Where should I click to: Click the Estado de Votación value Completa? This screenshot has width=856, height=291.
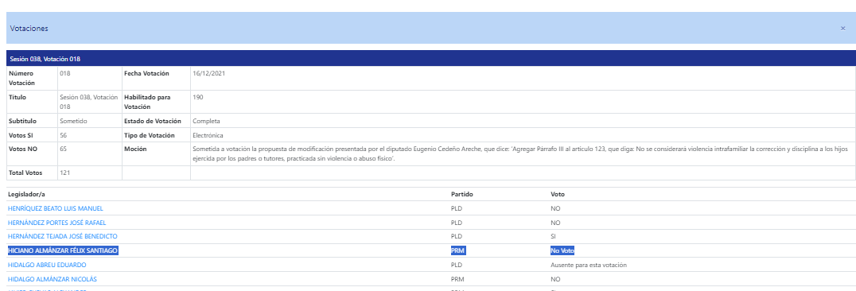point(206,121)
